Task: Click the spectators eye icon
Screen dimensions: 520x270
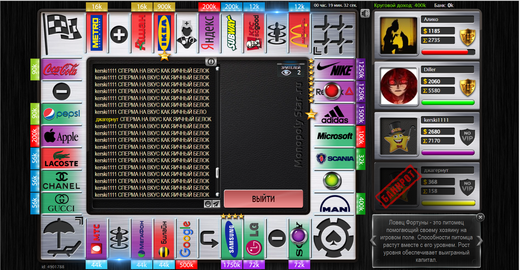Action: coord(286,72)
